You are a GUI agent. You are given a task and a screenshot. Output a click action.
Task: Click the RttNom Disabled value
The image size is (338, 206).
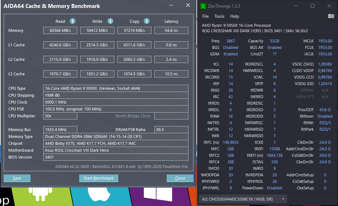tap(325, 116)
